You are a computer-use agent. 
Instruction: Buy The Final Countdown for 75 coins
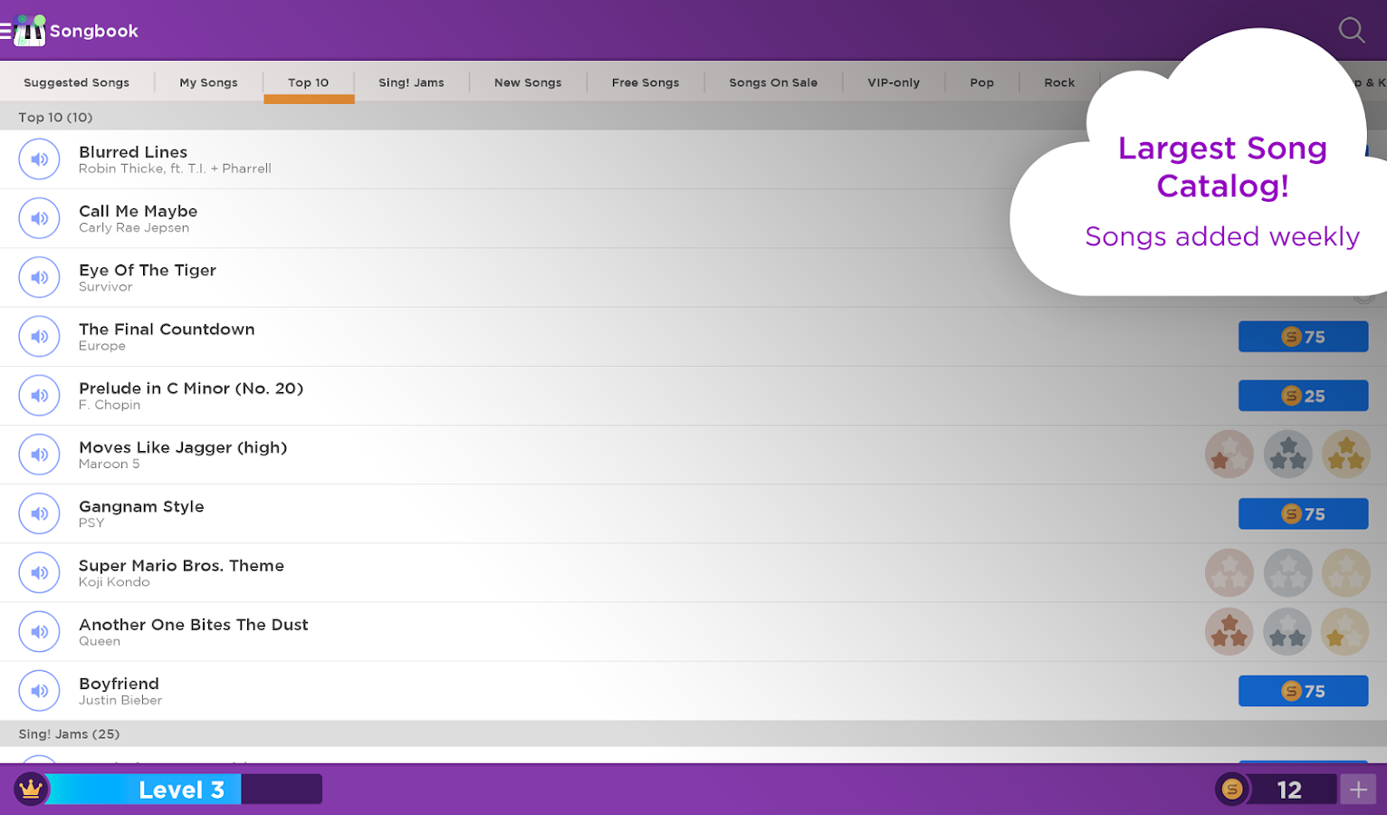pos(1303,336)
